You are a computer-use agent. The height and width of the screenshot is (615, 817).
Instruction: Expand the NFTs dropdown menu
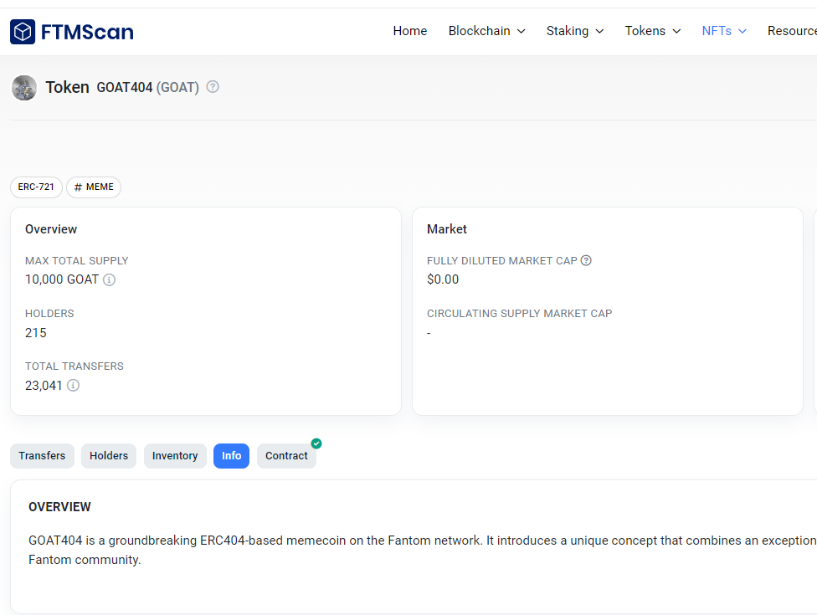point(724,31)
